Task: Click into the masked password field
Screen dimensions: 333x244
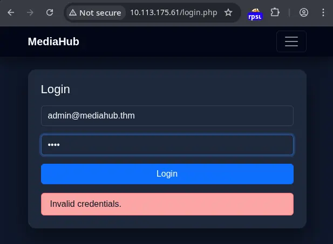Action: [x=167, y=145]
